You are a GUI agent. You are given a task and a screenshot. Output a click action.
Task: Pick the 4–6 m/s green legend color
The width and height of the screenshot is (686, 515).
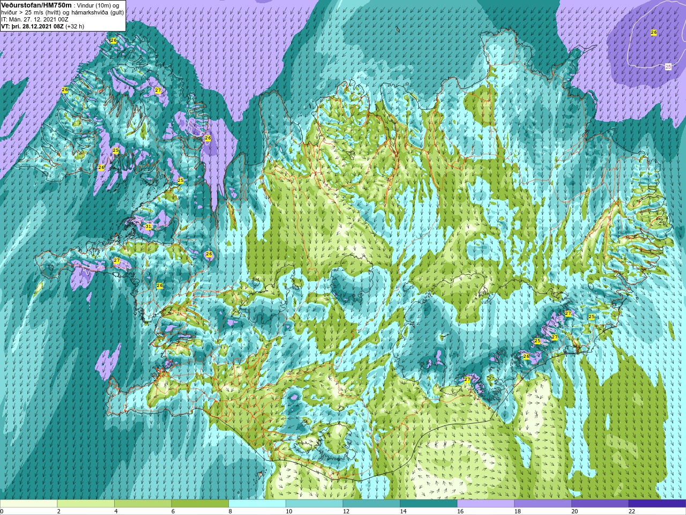tap(143, 503)
